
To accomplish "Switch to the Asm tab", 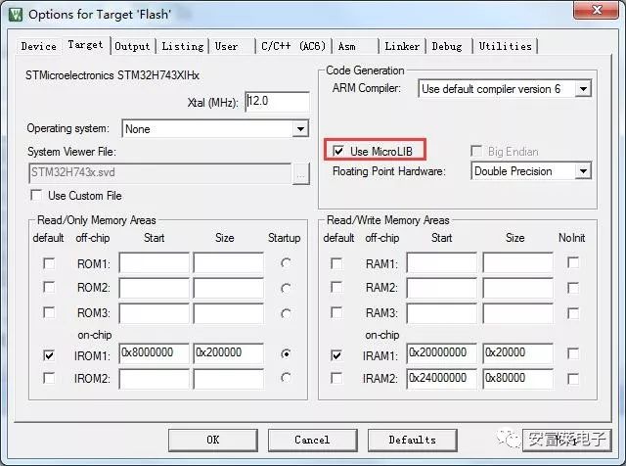I will pyautogui.click(x=355, y=46).
